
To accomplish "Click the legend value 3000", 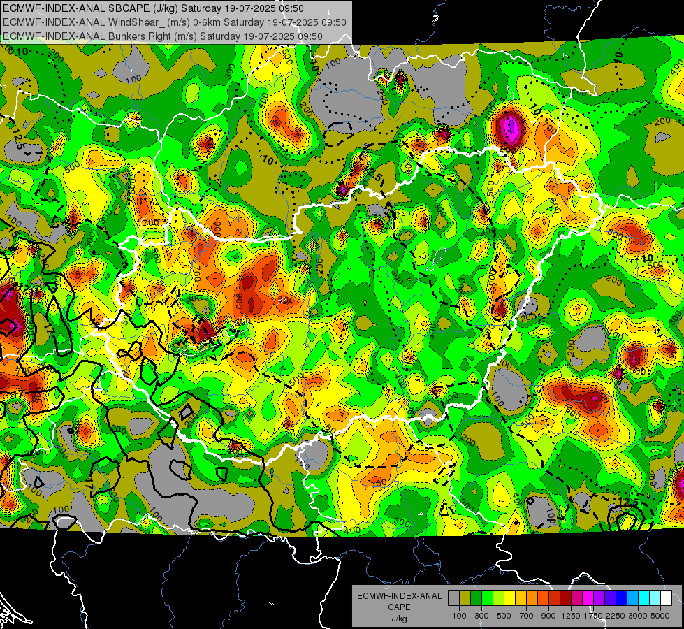I will (638, 616).
